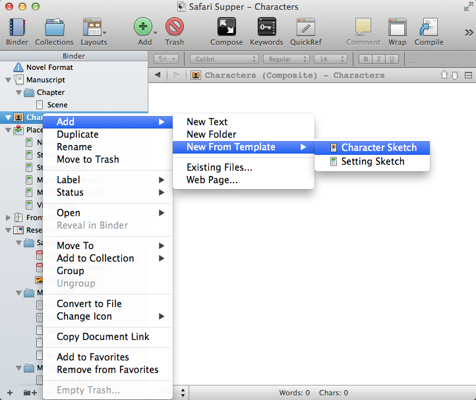Open the Compile toolbar icon
476x400 pixels.
click(429, 27)
